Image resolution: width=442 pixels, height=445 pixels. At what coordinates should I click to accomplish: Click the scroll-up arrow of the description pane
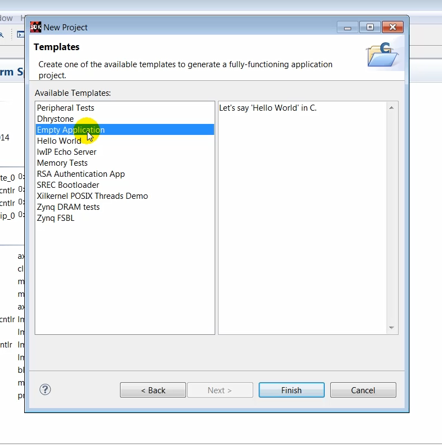tap(391, 107)
